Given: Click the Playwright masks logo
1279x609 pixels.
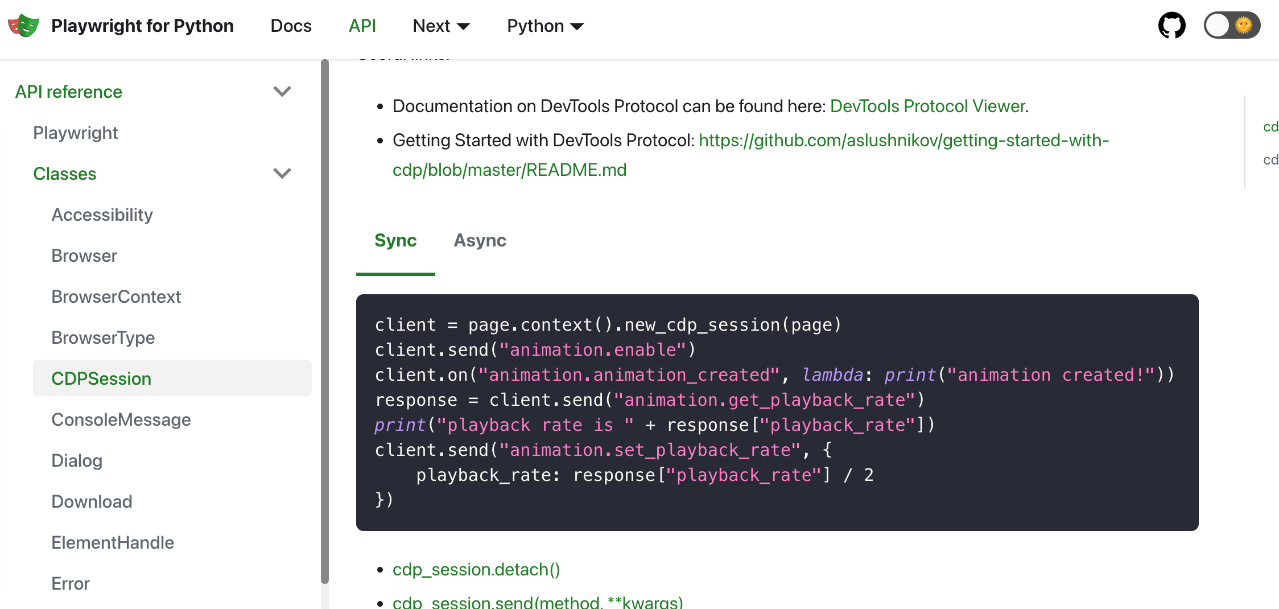Looking at the screenshot, I should [23, 25].
